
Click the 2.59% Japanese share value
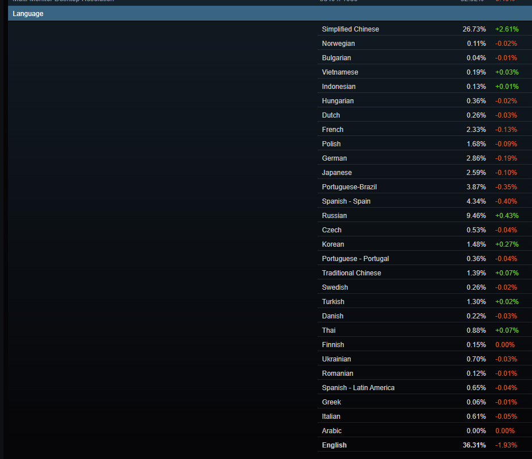pyautogui.click(x=476, y=173)
